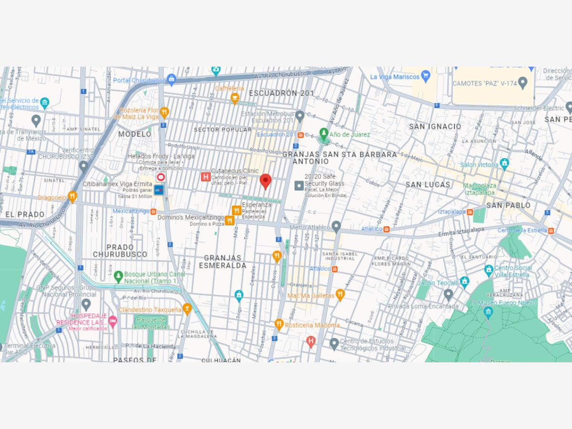Select Domino's Mexicaltzingo restaurant icon
The height and width of the screenshot is (429, 572).
point(230,220)
